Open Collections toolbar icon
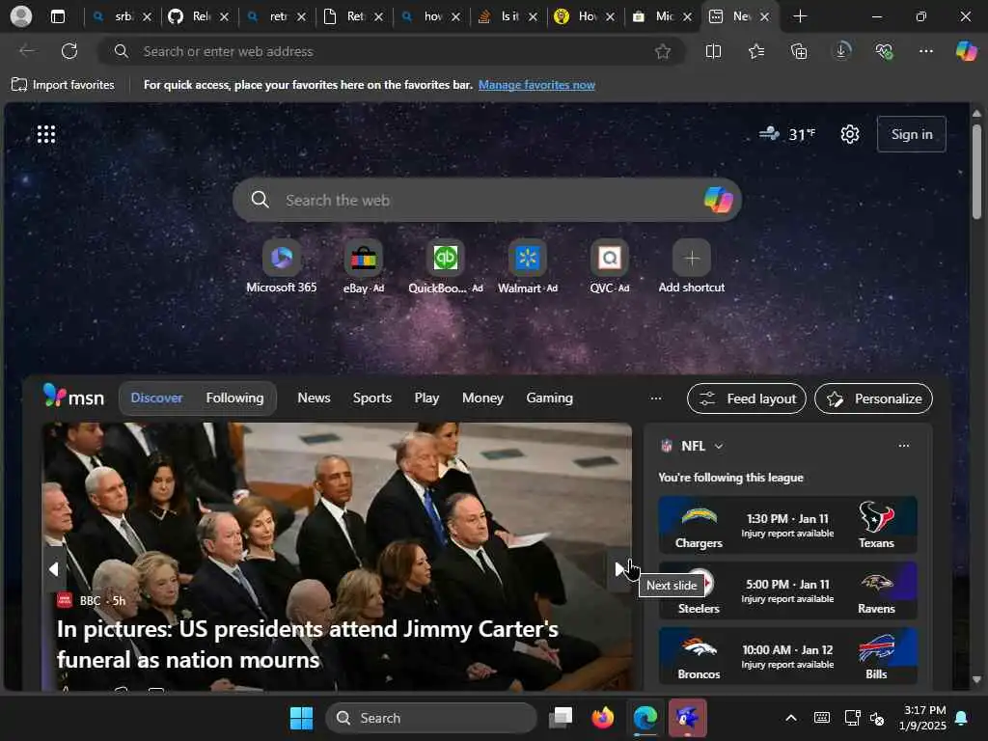The width and height of the screenshot is (988, 741). (799, 51)
